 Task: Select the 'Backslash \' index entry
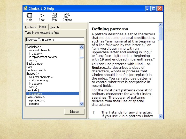click(34, 47)
